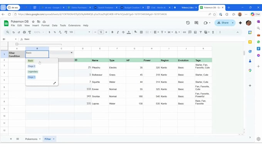Create a filter
The image size is (262, 147).
click(200, 32)
